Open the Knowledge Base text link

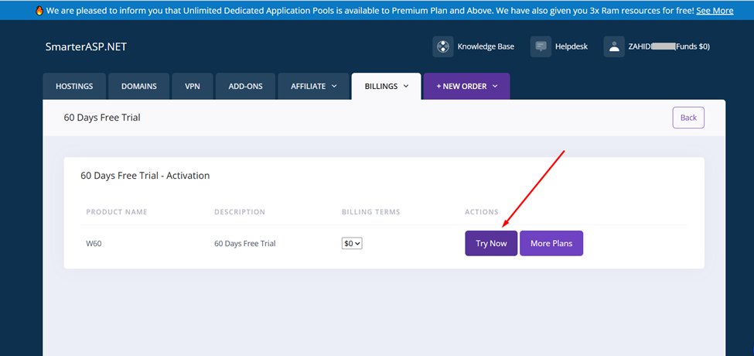coord(486,46)
